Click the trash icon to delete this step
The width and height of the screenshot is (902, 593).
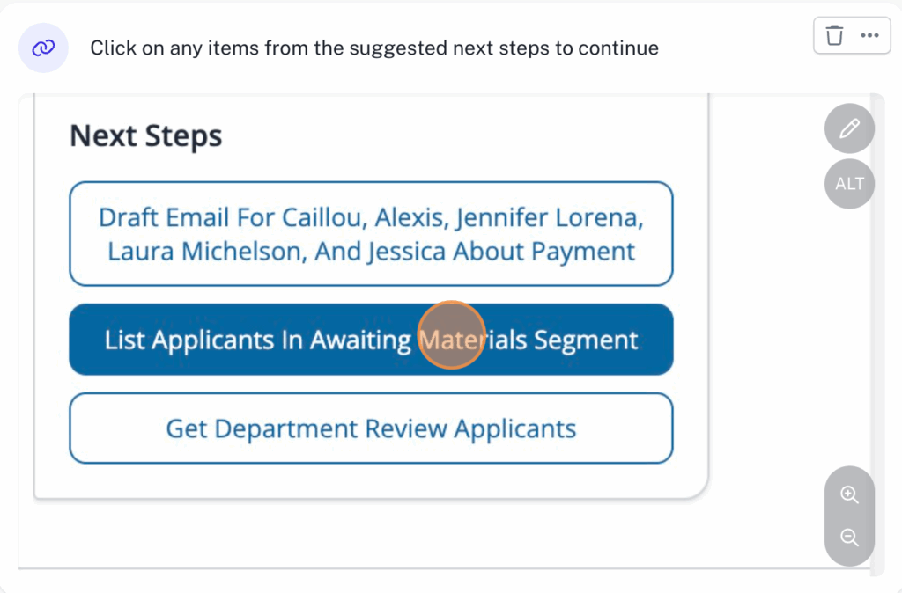833,34
